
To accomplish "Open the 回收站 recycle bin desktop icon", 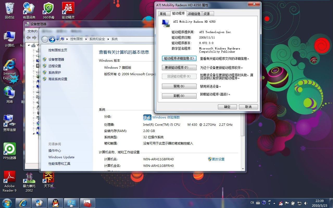I will 10,11.
